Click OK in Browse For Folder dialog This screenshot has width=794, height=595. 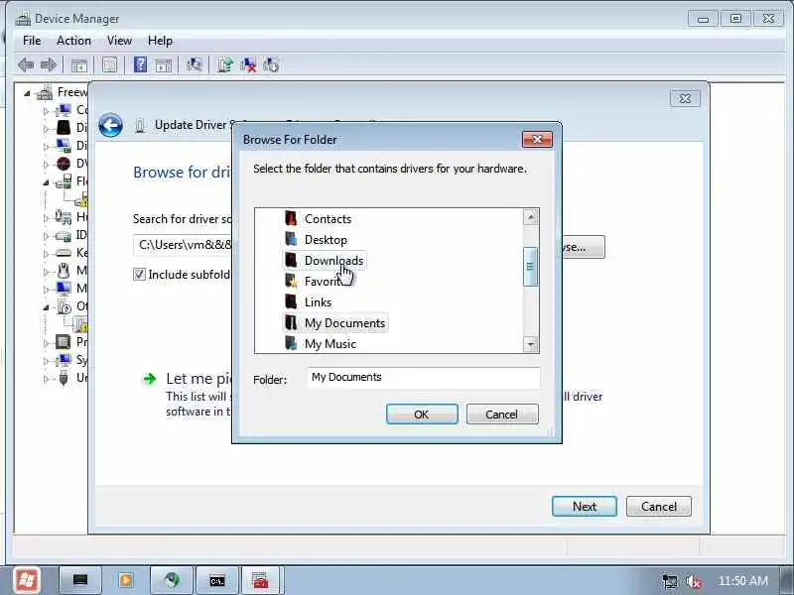[422, 414]
